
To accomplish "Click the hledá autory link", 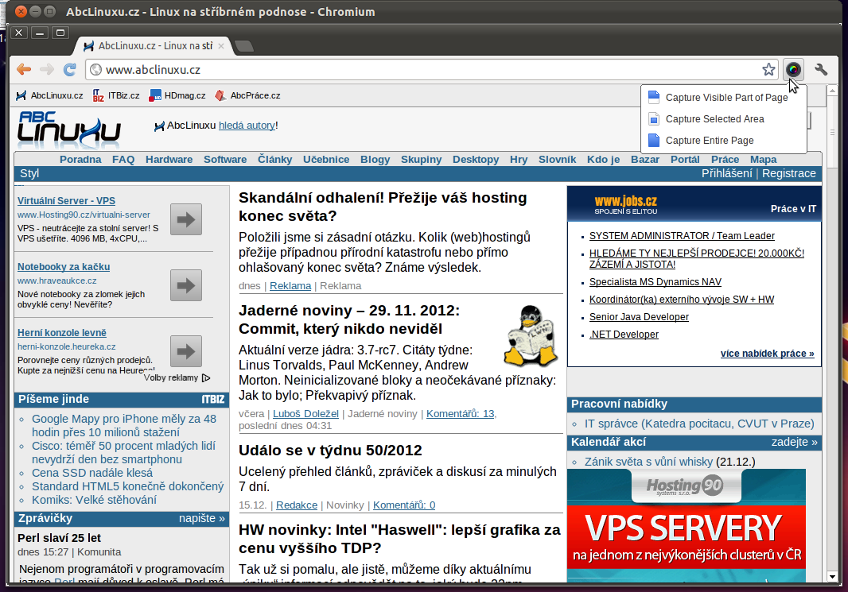I will click(247, 126).
